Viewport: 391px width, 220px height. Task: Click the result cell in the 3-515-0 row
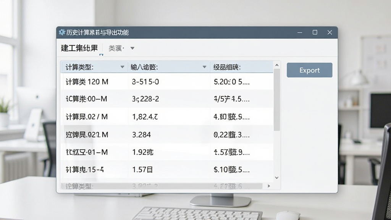coord(242,82)
